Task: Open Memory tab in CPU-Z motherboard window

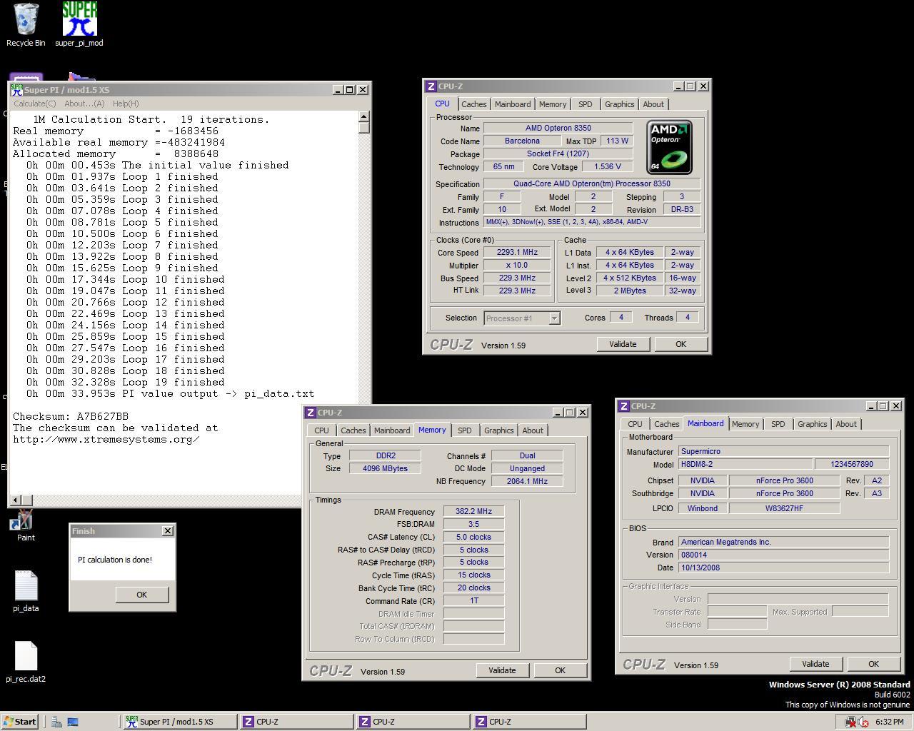Action: click(x=745, y=424)
